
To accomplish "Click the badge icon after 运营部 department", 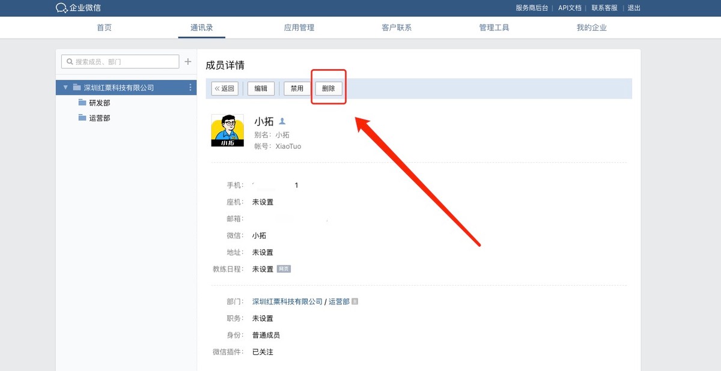I will (354, 301).
